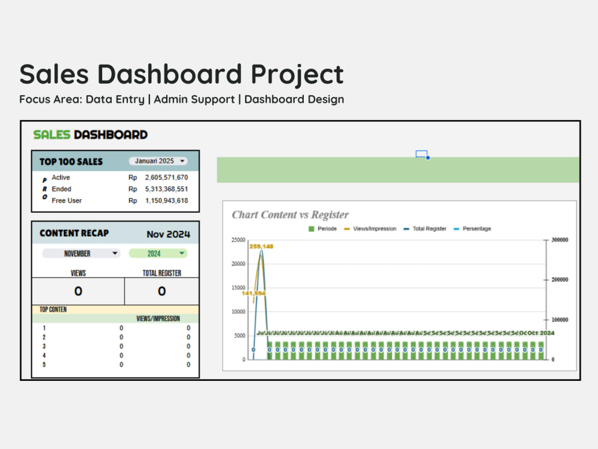Click the VIEWS/IMPRESSION column header
The height and width of the screenshot is (449, 598).
tap(158, 319)
